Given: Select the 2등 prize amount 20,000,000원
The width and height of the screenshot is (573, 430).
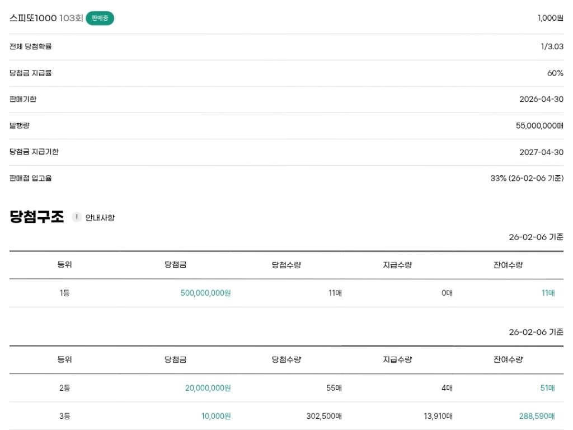Looking at the screenshot, I should (208, 388).
